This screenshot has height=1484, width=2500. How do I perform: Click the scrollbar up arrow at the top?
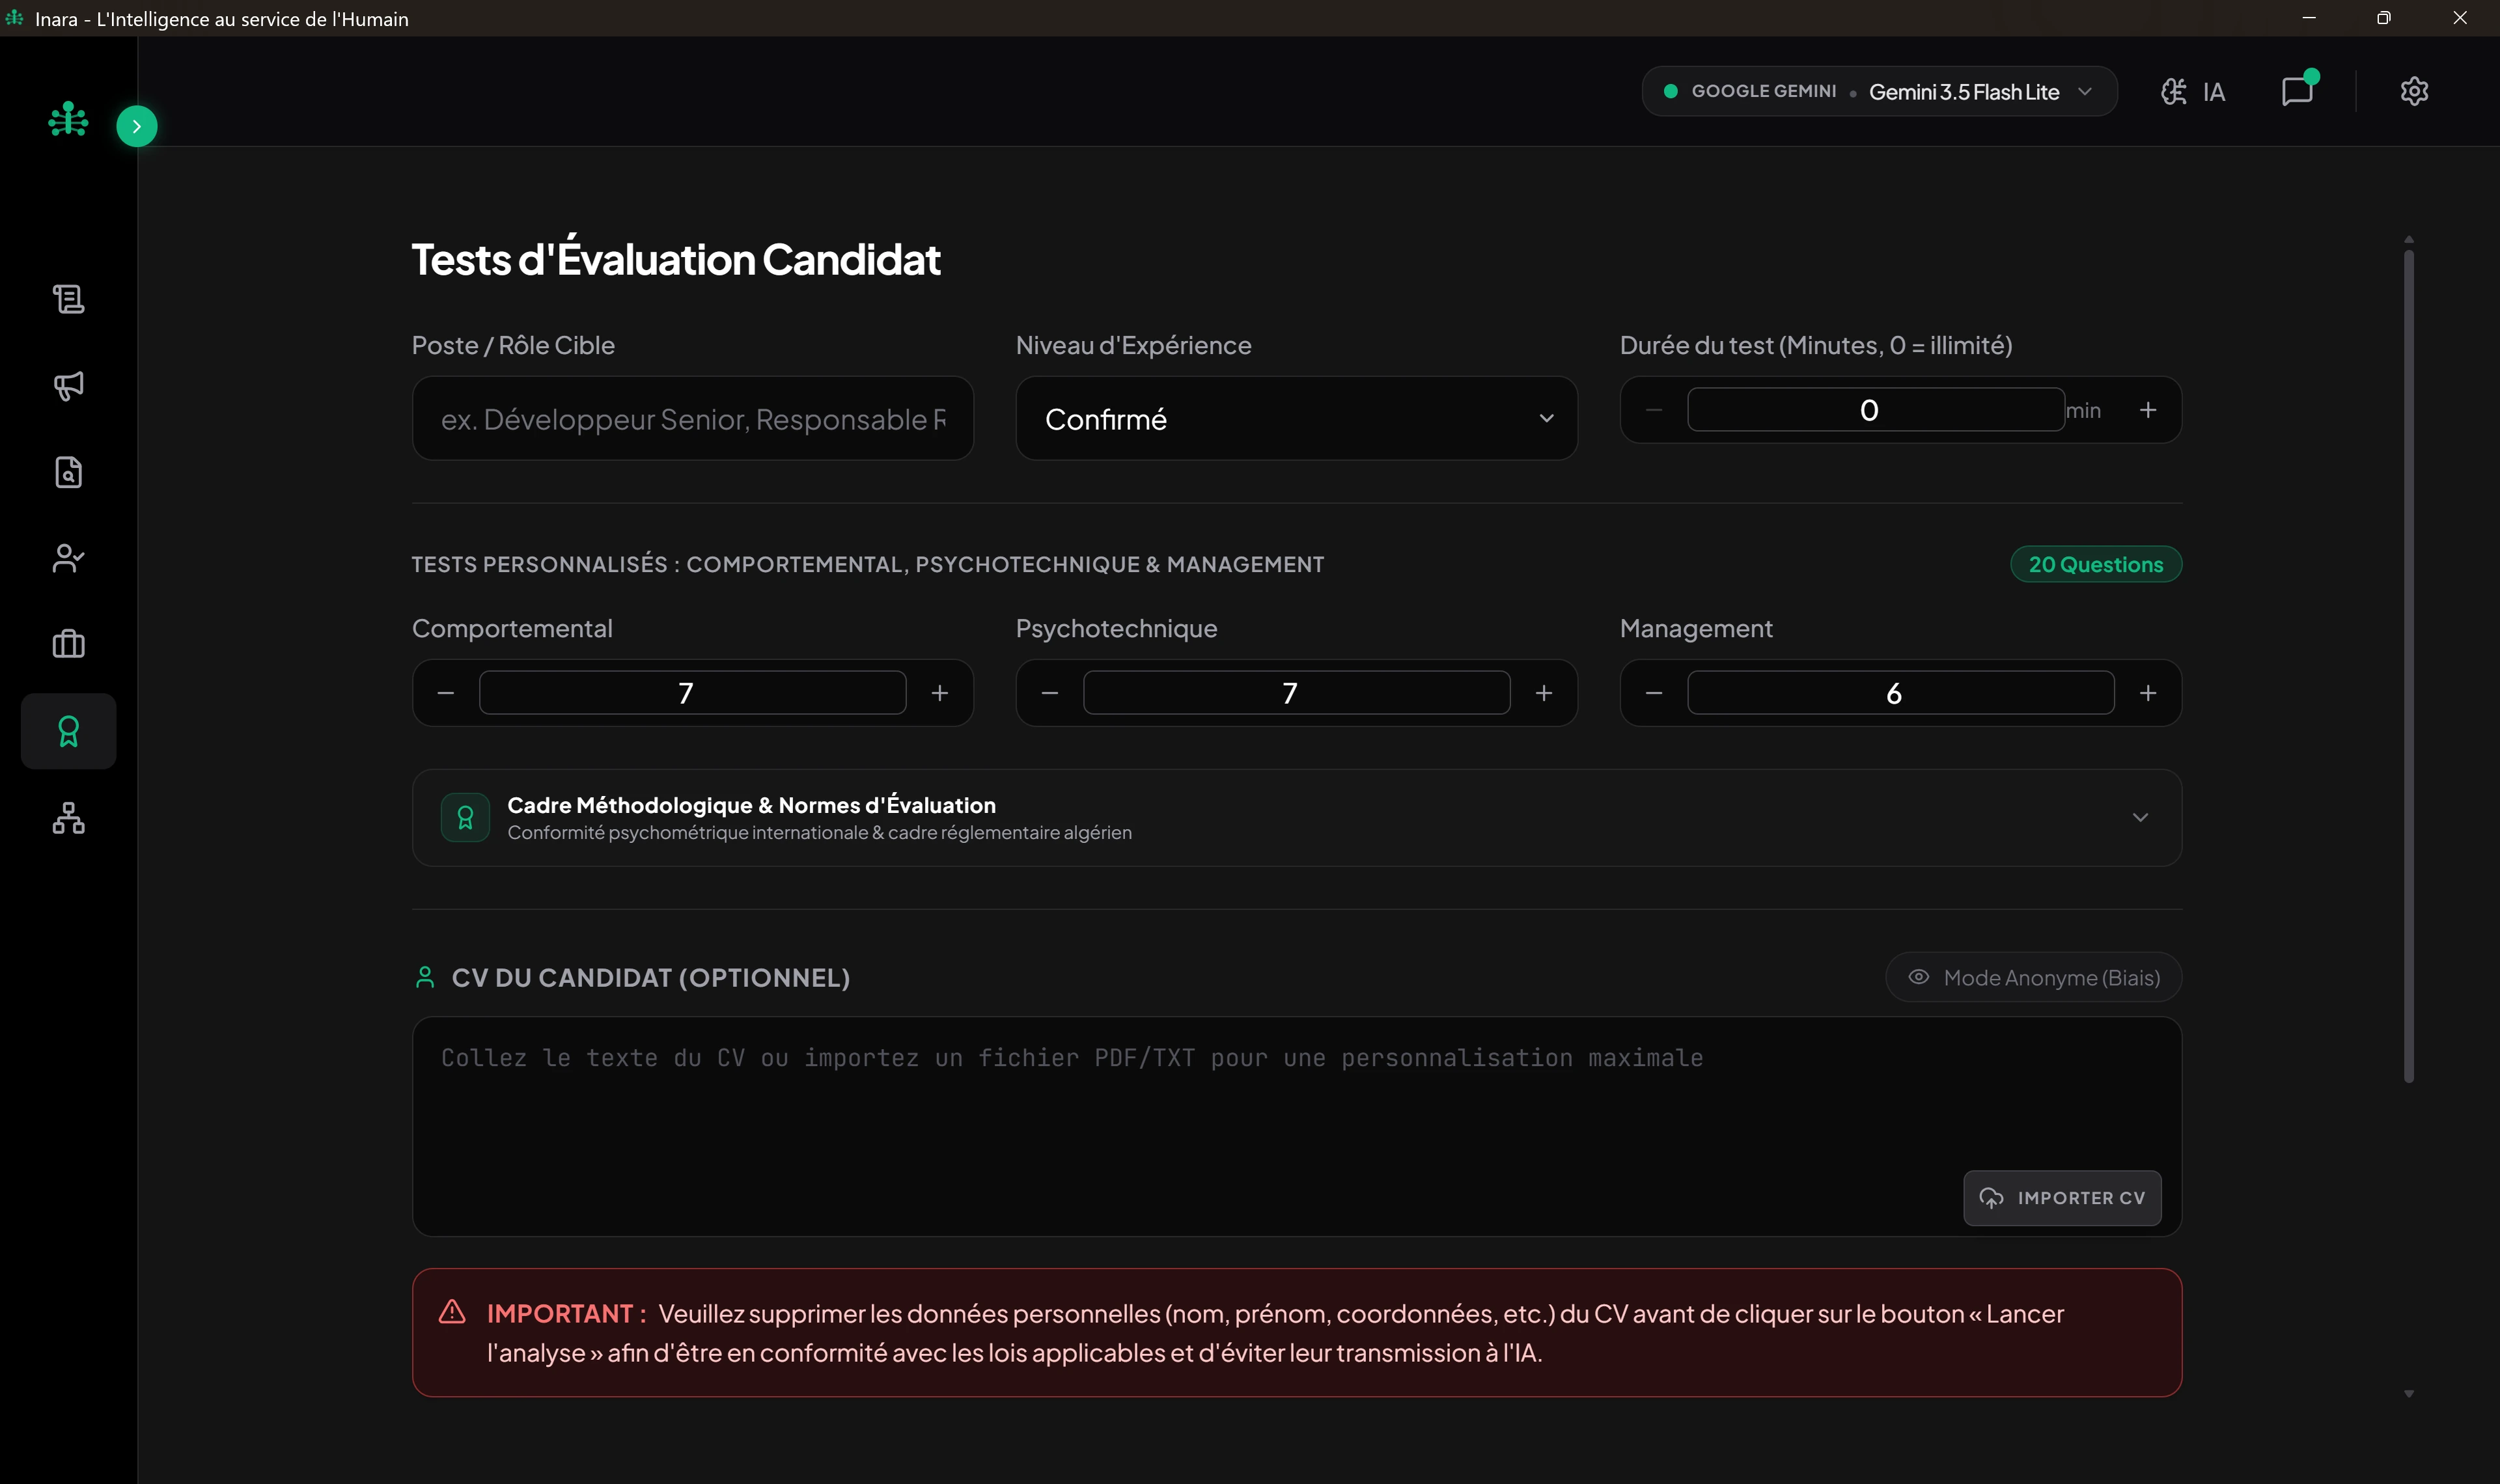tap(2409, 239)
